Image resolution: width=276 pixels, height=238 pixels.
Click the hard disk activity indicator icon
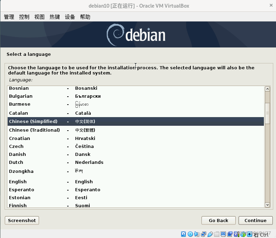pos(184,234)
